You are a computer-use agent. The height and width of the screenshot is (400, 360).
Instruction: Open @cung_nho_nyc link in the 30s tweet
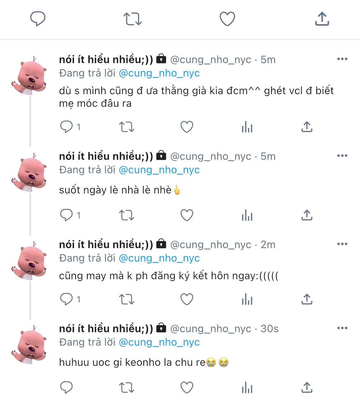click(x=159, y=343)
